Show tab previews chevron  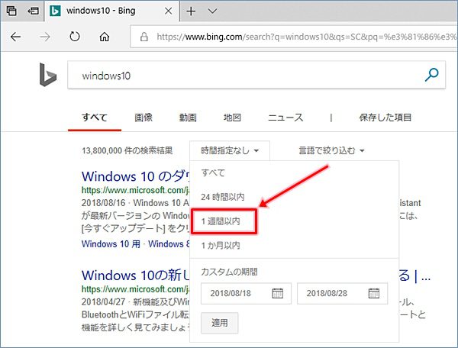[212, 11]
